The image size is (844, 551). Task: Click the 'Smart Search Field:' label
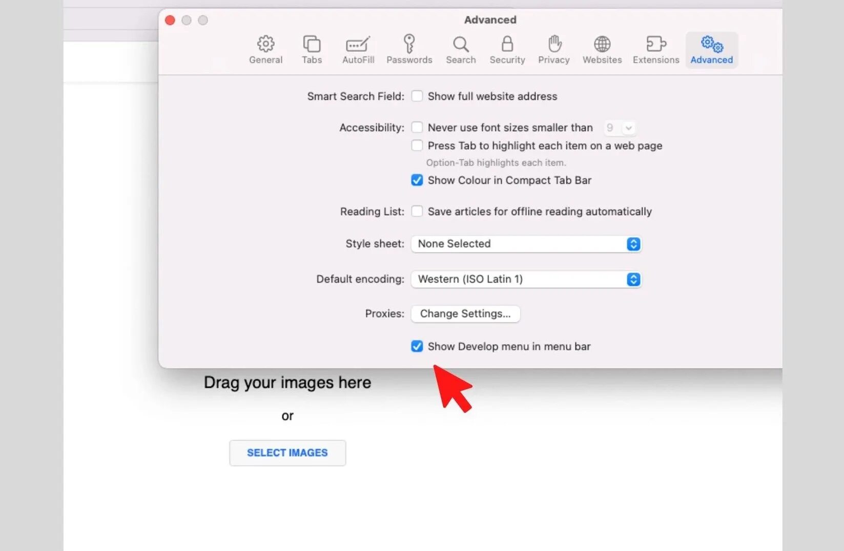point(356,96)
